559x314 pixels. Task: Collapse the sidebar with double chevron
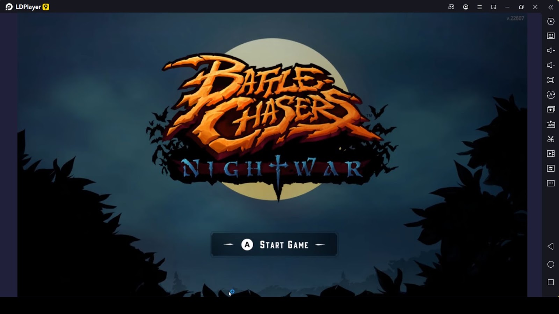551,7
